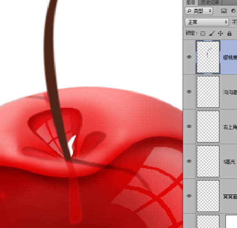The width and height of the screenshot is (237, 228).
Task: Switch to the 历史记录 tab
Action: coord(210,2)
